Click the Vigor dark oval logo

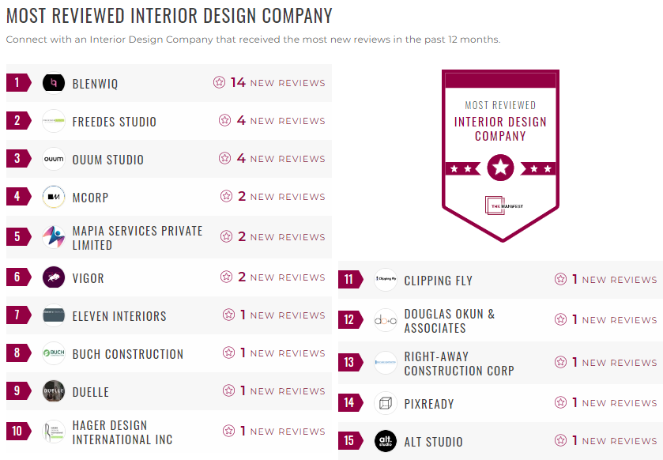point(54,277)
